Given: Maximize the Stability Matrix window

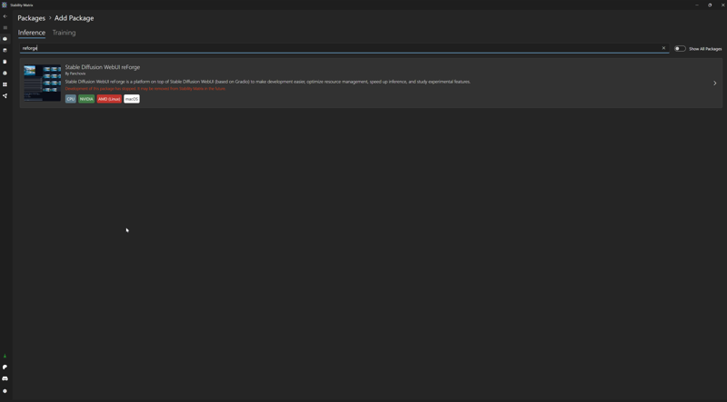Looking at the screenshot, I should [710, 5].
